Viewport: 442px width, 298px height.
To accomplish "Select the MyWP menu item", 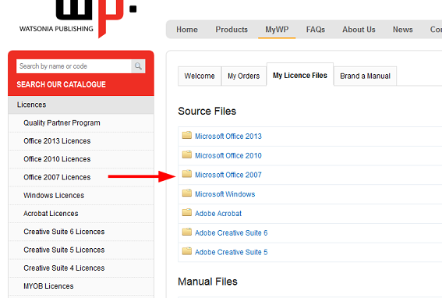I will pyautogui.click(x=277, y=30).
